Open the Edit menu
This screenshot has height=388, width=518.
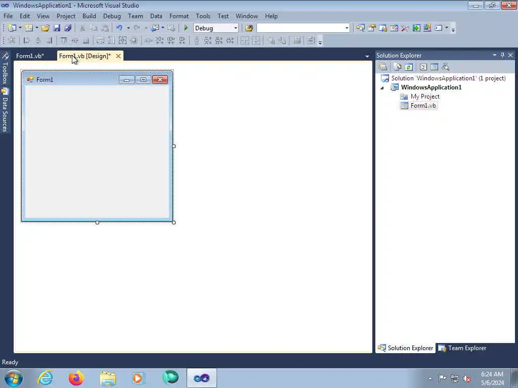click(x=25, y=16)
